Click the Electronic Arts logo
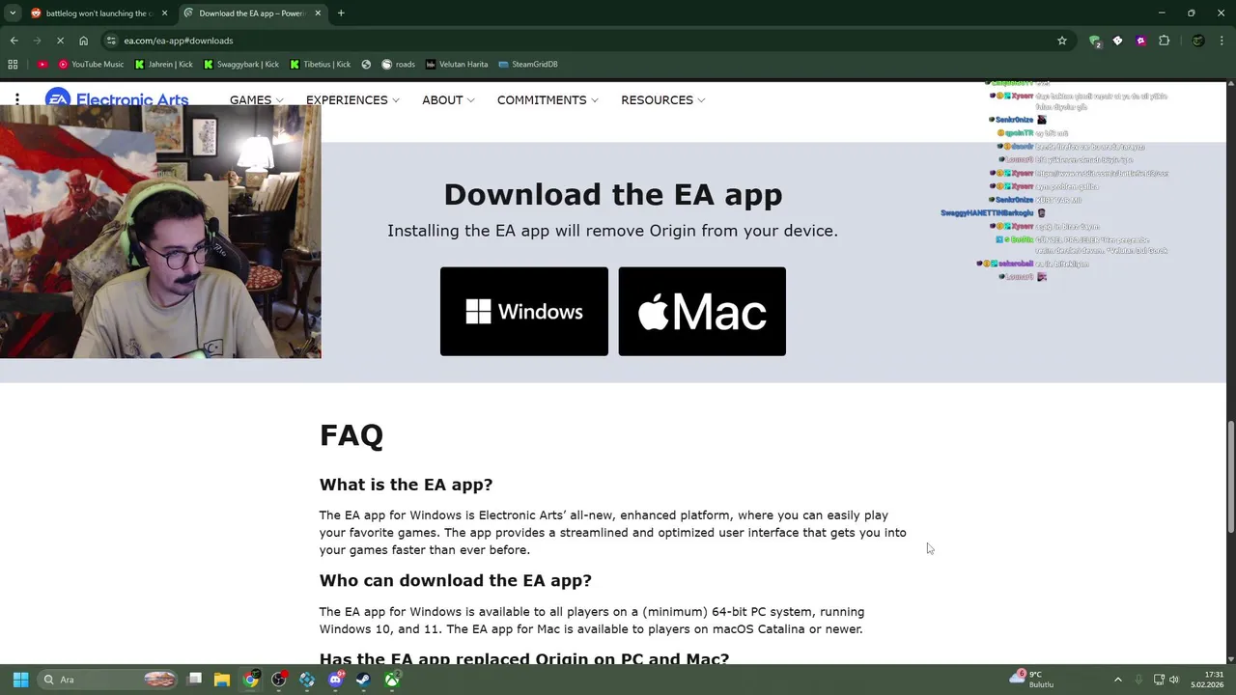The height and width of the screenshot is (695, 1236). [x=117, y=99]
